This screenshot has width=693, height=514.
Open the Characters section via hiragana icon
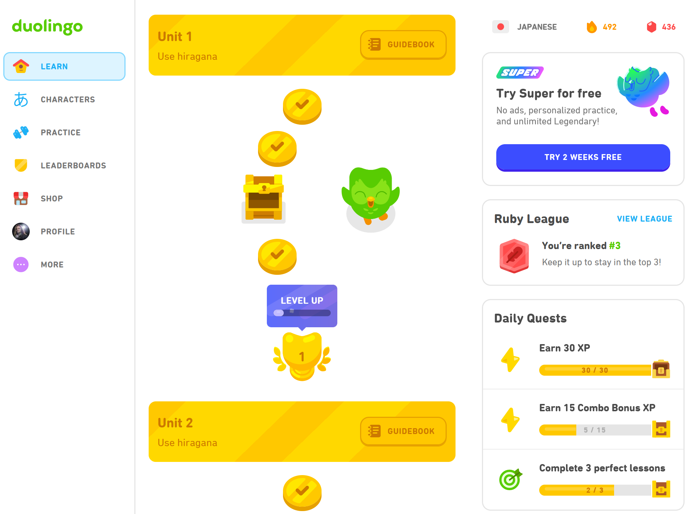coord(21,99)
